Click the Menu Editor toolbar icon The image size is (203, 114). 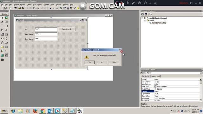[x=16, y=8]
